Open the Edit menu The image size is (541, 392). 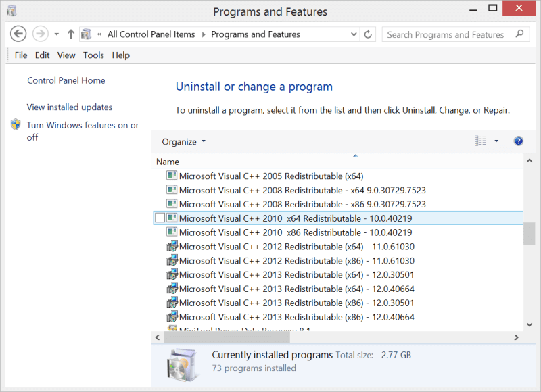(x=42, y=55)
